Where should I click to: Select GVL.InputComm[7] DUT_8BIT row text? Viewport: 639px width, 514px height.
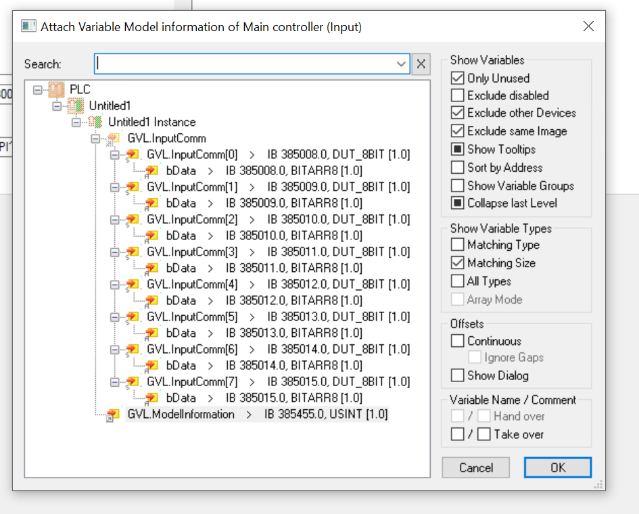tap(279, 382)
